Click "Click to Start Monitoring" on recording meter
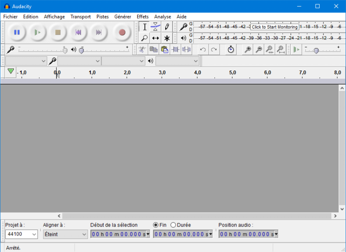The height and width of the screenshot is (252, 346). [275, 27]
